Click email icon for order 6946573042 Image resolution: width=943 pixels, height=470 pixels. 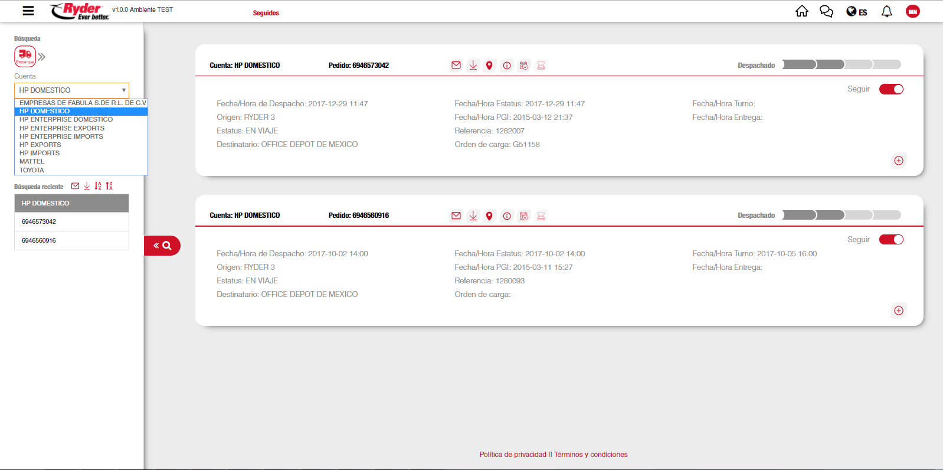tap(456, 66)
